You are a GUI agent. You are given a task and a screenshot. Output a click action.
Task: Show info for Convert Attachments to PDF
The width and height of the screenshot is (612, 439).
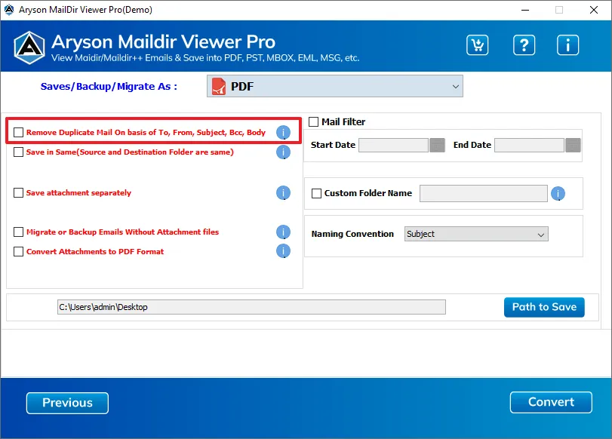point(284,251)
